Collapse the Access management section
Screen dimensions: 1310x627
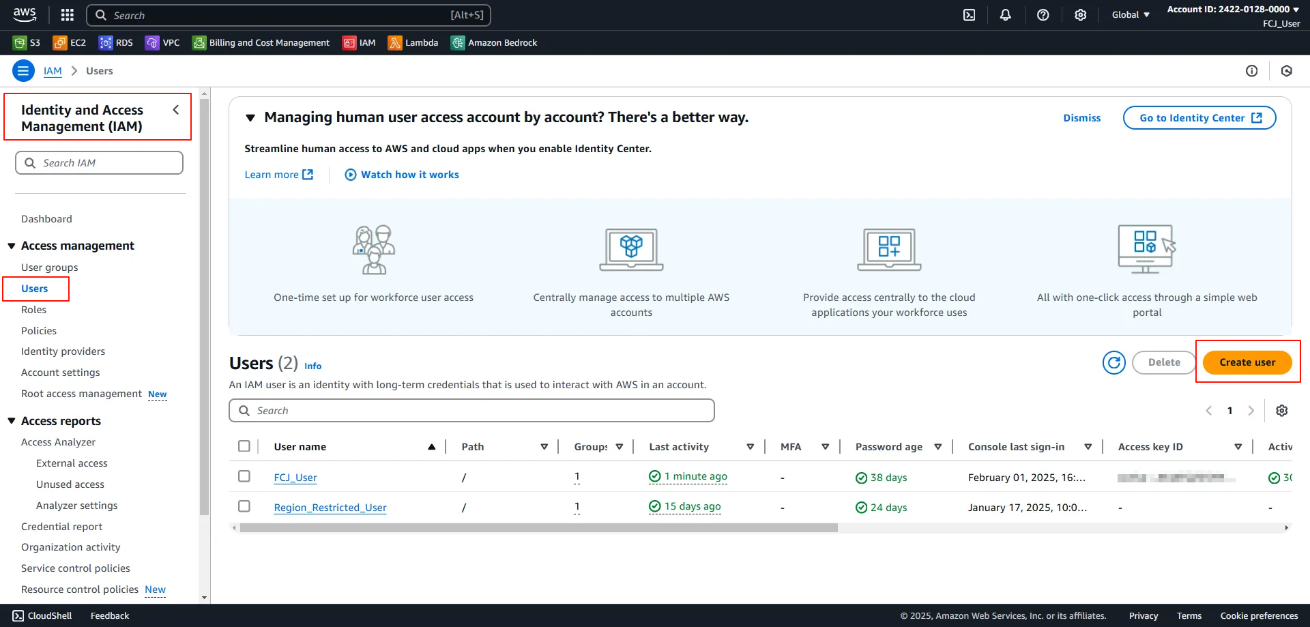pyautogui.click(x=12, y=246)
